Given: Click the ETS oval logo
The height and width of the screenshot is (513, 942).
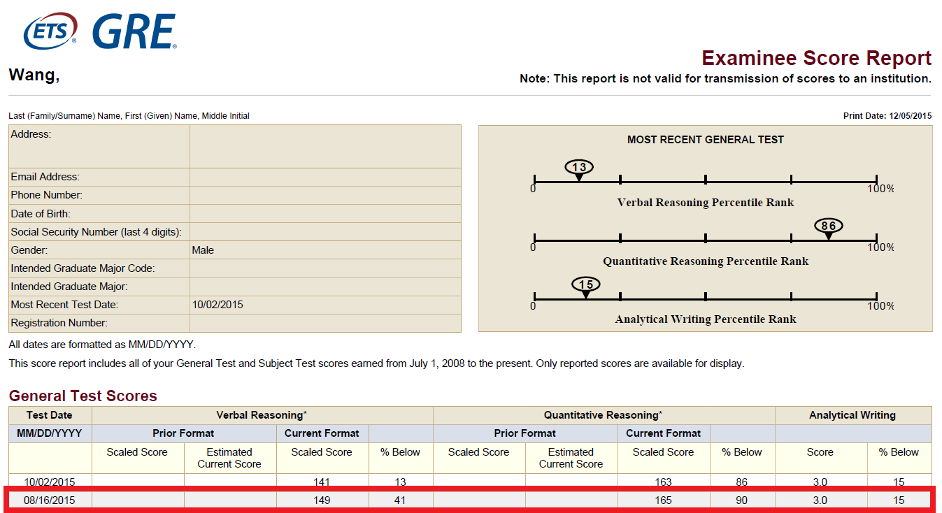Looking at the screenshot, I should [50, 31].
